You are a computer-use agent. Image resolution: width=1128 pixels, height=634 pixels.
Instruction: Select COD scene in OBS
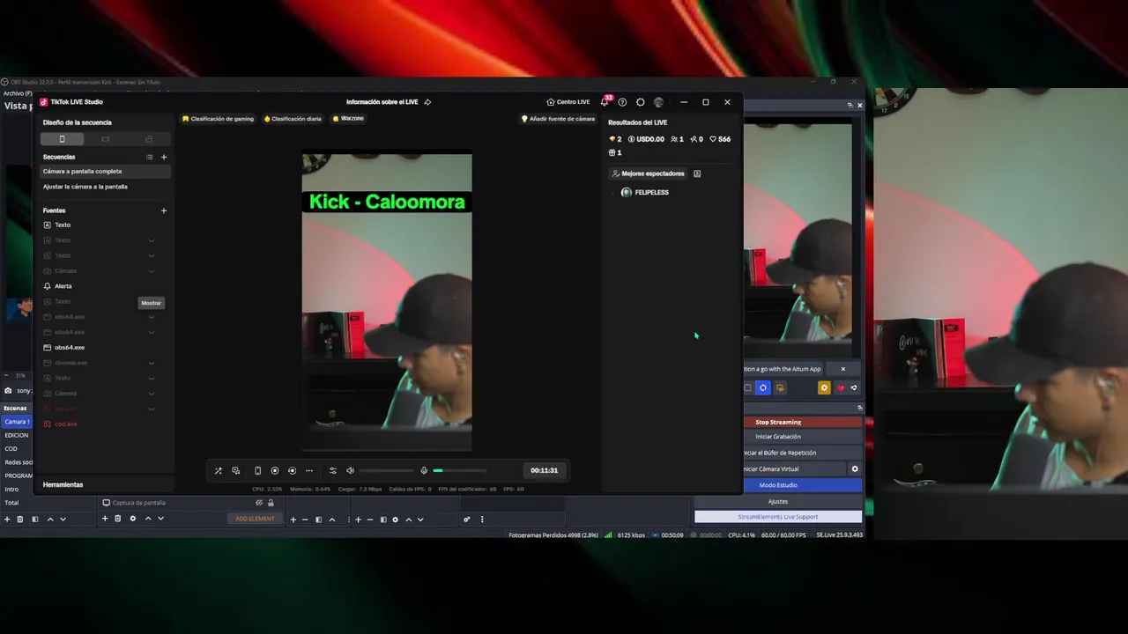[x=17, y=448]
